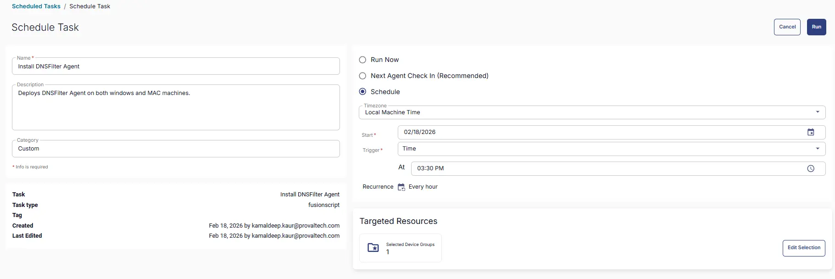Expand the Timezone dropdown arrow

[x=817, y=112]
